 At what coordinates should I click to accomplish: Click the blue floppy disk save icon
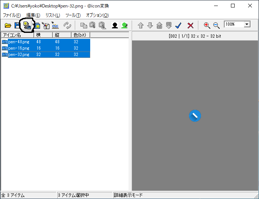pos(17,25)
